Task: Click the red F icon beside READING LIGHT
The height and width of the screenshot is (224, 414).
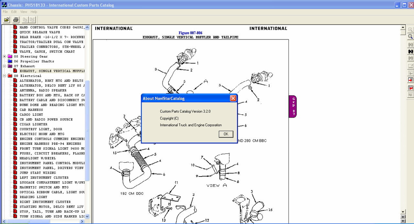Action: tap(15, 197)
